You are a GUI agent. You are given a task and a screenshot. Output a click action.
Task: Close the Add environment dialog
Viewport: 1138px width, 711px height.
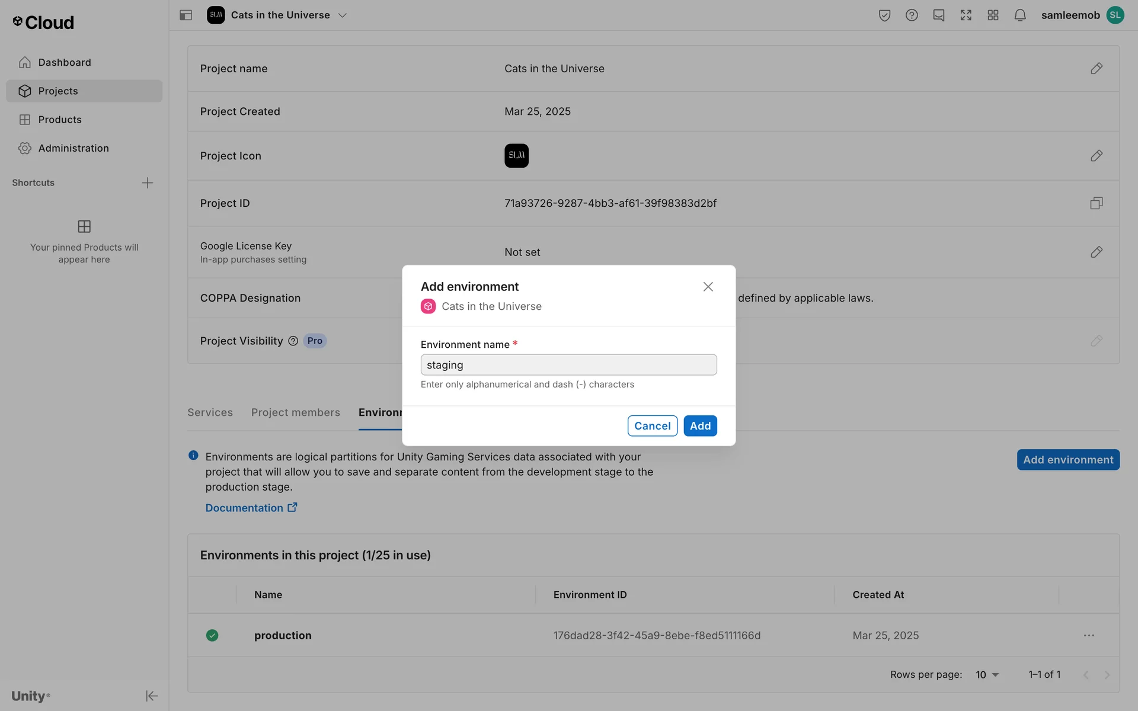click(708, 287)
